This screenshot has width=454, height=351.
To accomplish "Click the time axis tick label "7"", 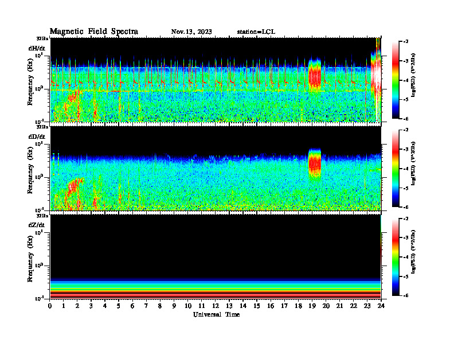I will pos(146,306).
